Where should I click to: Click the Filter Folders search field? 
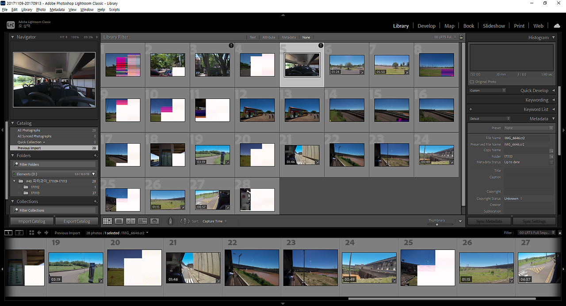coord(54,164)
